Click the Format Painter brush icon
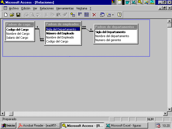Image resolution: width=172 pixels, height=129 pixels. tap(65, 15)
